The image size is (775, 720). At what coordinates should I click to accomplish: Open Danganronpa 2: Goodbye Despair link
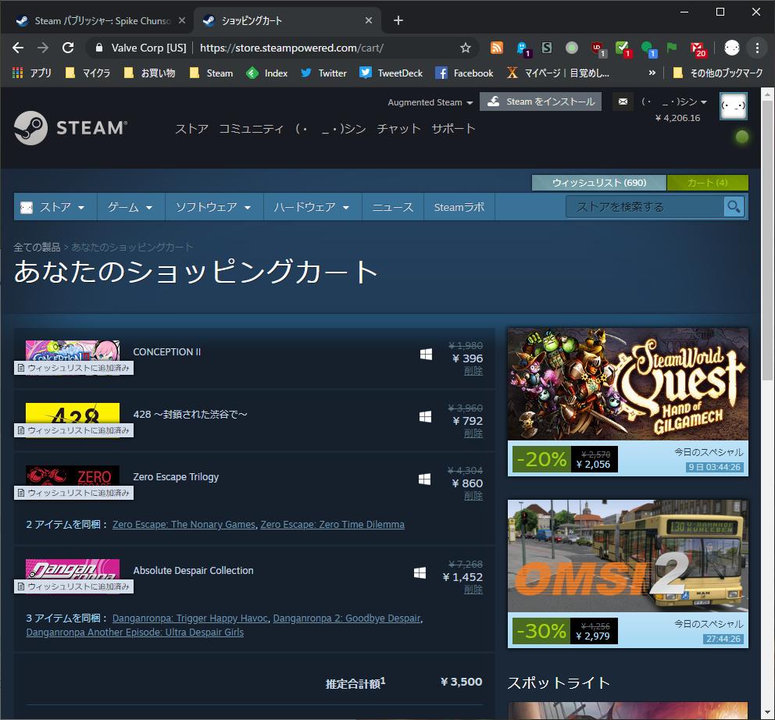[x=347, y=618]
